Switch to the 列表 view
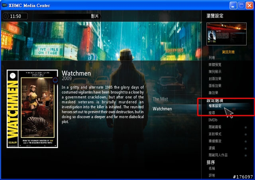 tap(212, 57)
